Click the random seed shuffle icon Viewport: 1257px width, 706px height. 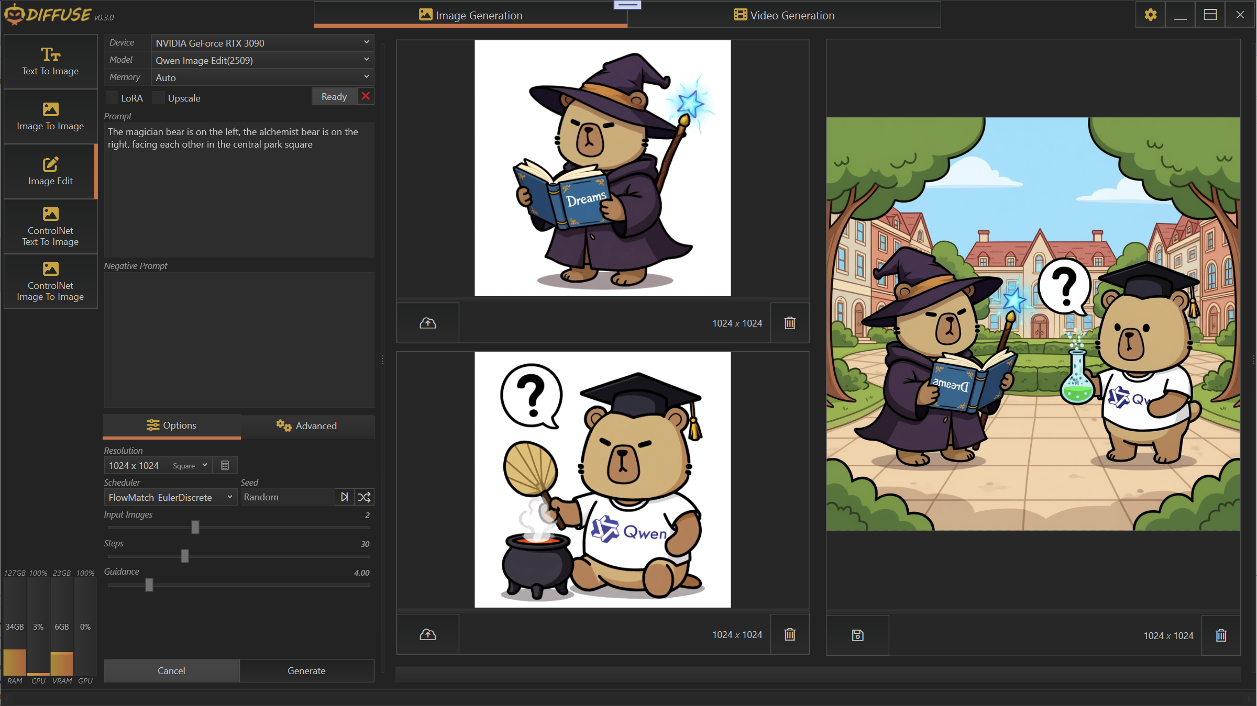tap(364, 497)
